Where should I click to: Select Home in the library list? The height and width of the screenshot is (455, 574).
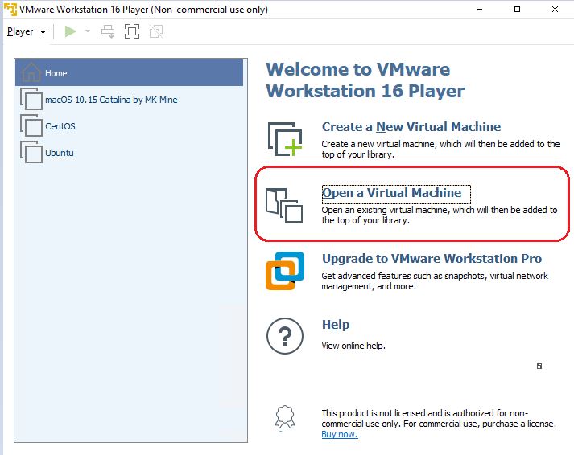pos(56,73)
